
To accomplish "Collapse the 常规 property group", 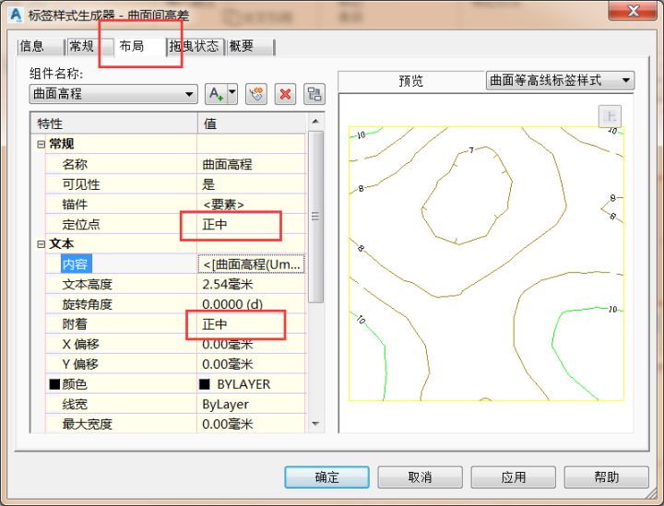I will [41, 145].
